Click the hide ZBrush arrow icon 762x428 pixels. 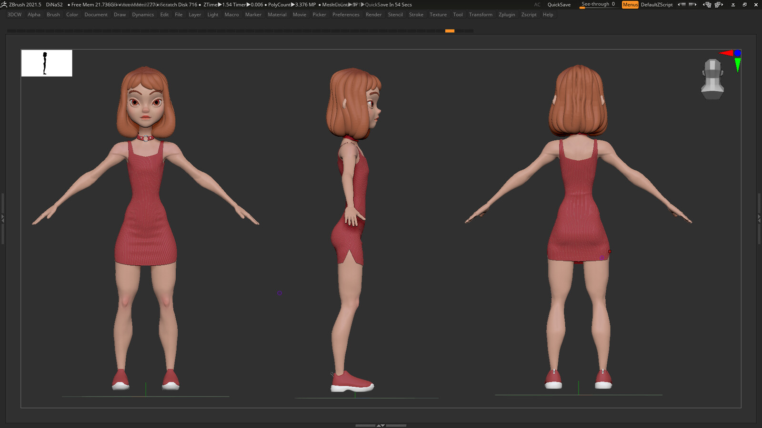[x=733, y=5]
